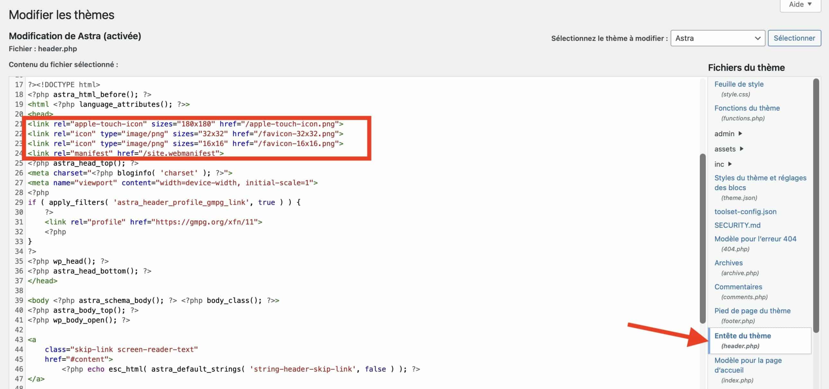This screenshot has width=829, height=389.
Task: Open the Archives template file
Action: pos(729,263)
